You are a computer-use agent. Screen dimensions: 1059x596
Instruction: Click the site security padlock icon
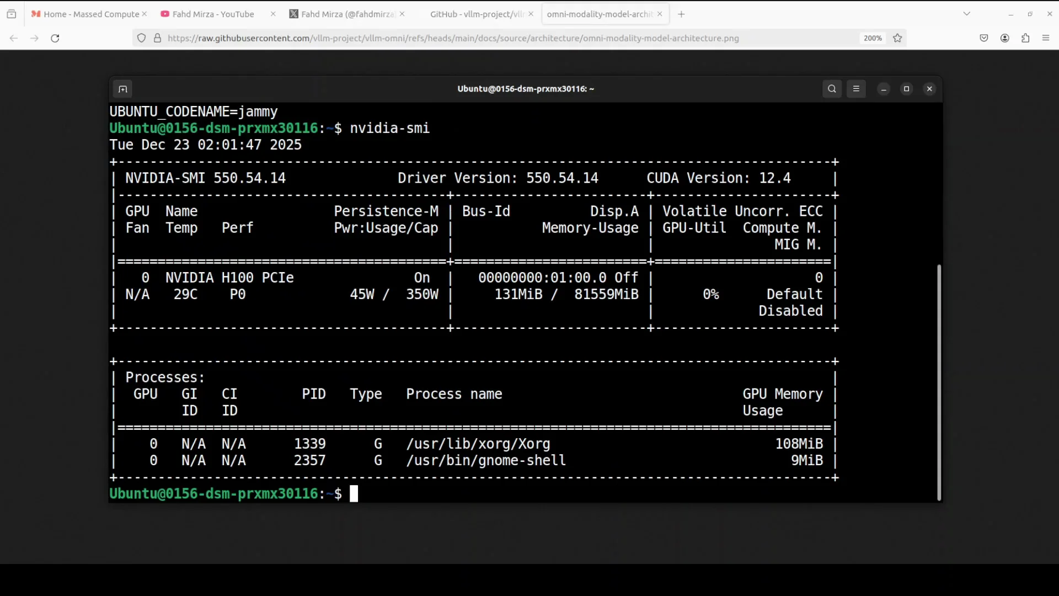pyautogui.click(x=157, y=38)
